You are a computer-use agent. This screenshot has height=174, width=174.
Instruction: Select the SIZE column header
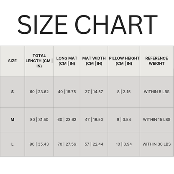13,61
